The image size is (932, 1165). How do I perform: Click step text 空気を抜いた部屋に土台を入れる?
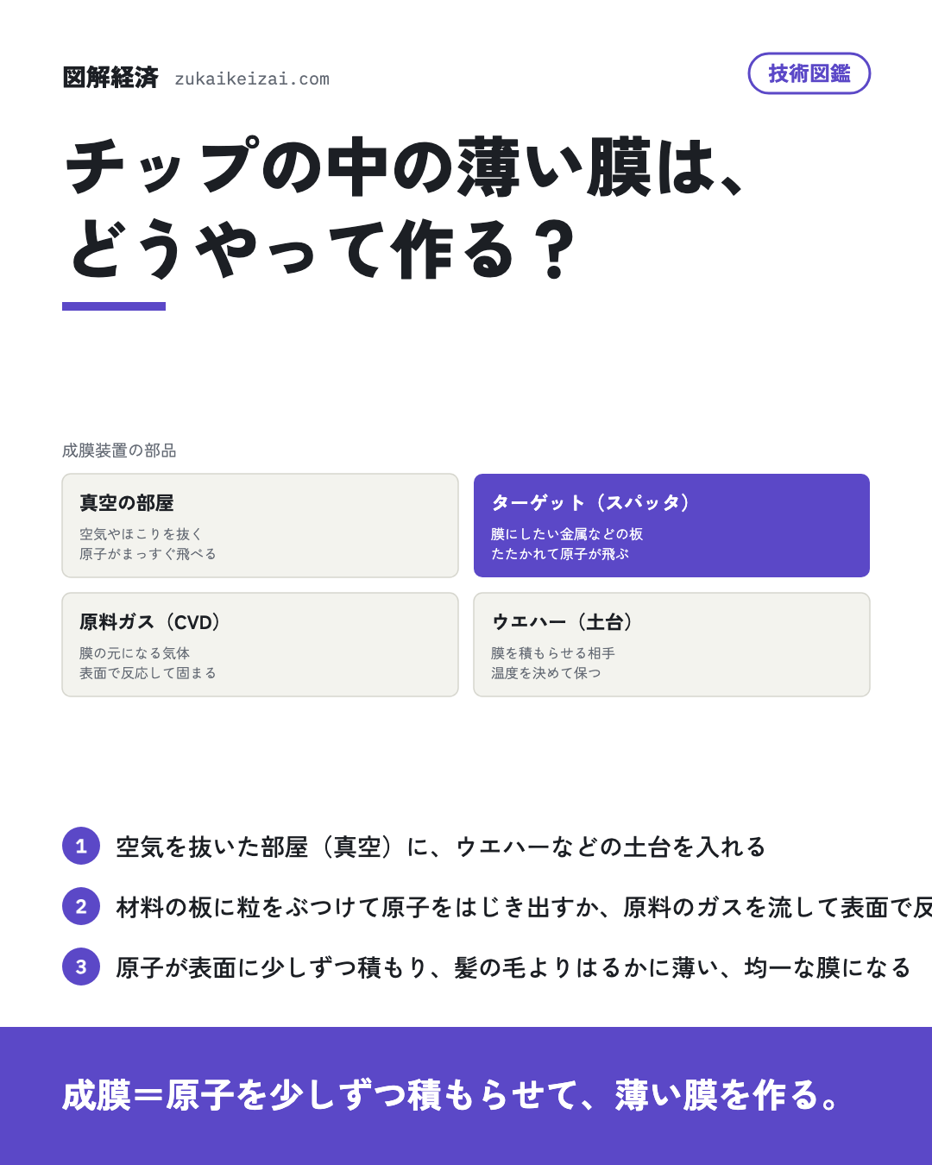point(441,847)
